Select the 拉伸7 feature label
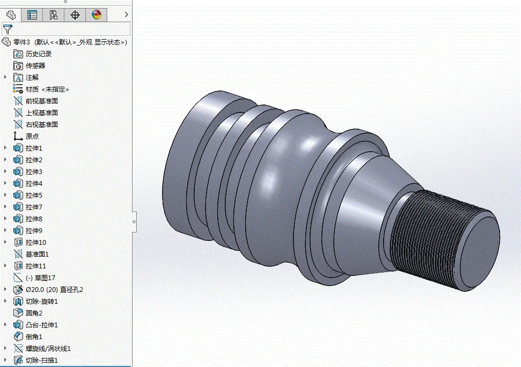This screenshot has height=367, width=521. 34,207
